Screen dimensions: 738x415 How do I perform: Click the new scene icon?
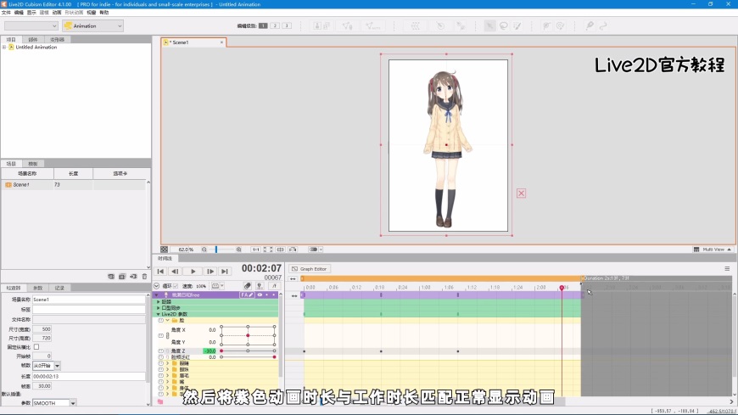coord(110,277)
